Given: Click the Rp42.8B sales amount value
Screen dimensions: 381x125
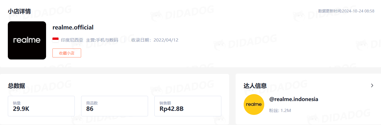Looking at the screenshot, I should (x=172, y=109).
